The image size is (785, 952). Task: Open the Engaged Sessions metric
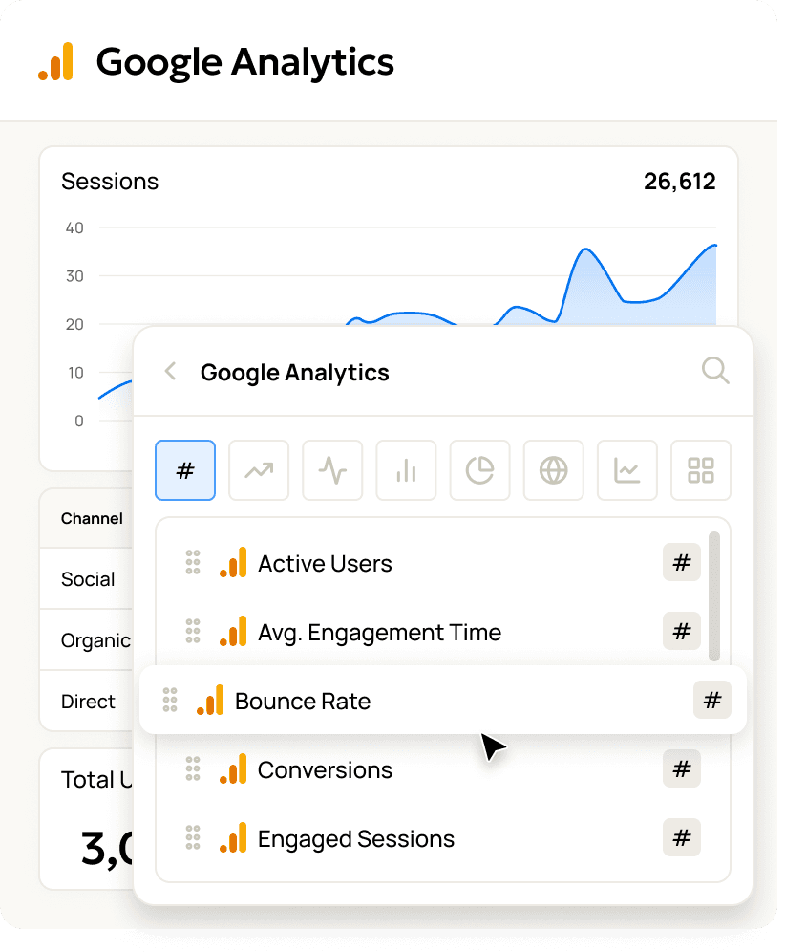[x=356, y=838]
